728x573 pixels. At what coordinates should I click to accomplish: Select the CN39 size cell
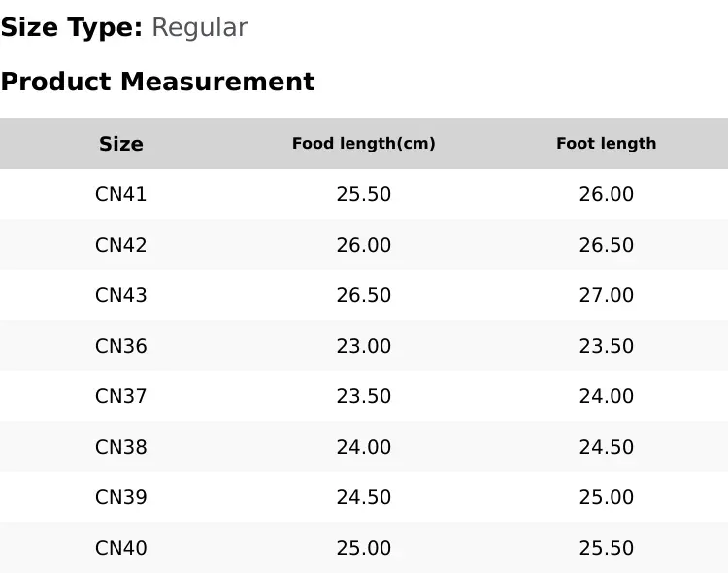(120, 497)
